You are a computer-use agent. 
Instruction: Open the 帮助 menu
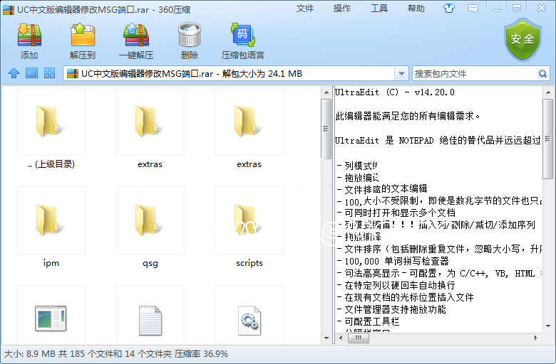416,8
